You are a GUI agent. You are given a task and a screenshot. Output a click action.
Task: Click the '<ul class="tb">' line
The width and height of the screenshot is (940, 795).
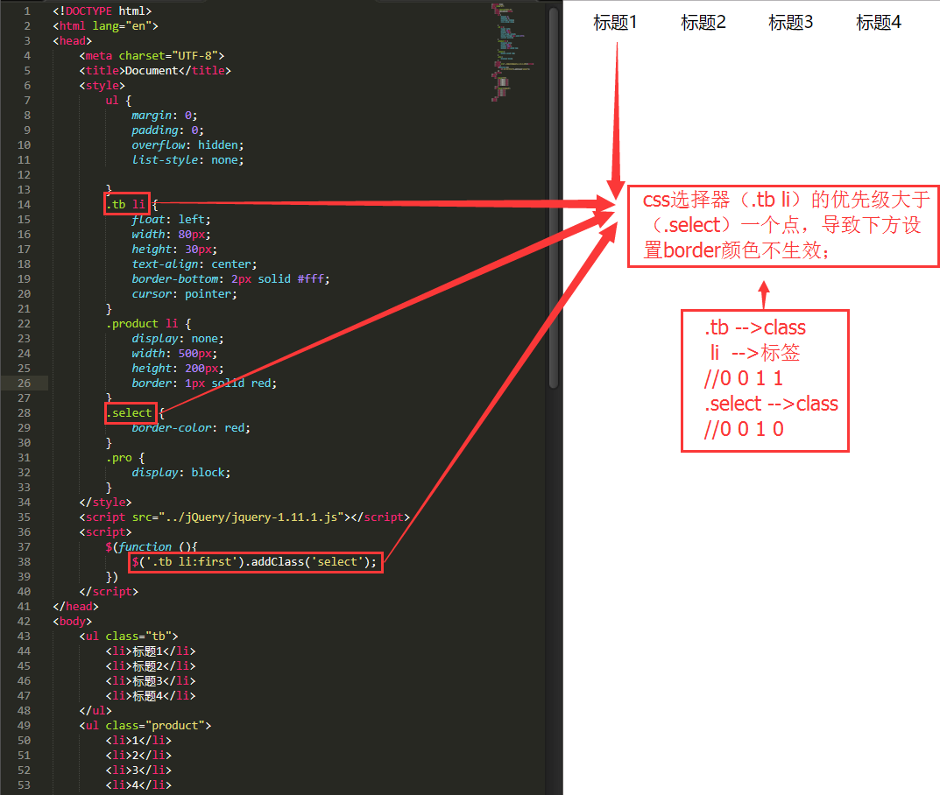click(128, 637)
